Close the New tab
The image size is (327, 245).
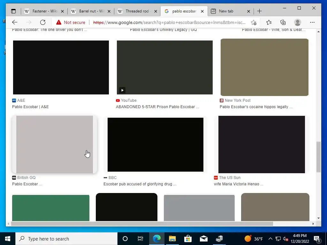pyautogui.click(x=248, y=11)
